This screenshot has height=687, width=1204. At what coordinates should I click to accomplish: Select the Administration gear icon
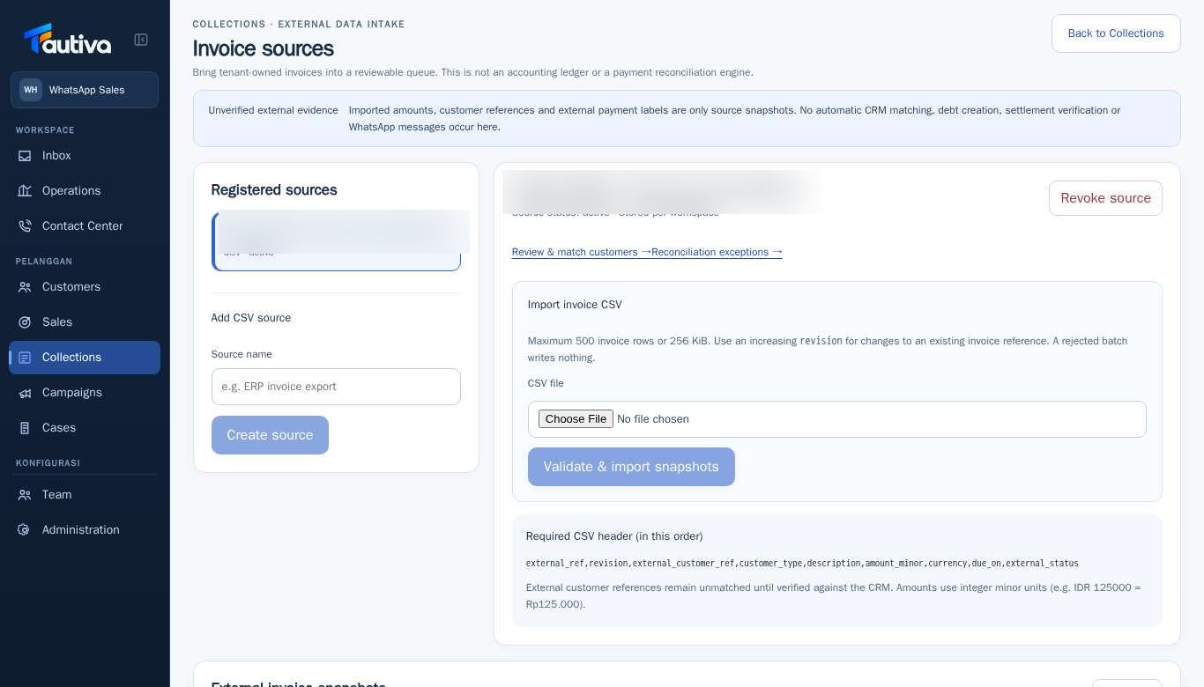click(25, 530)
